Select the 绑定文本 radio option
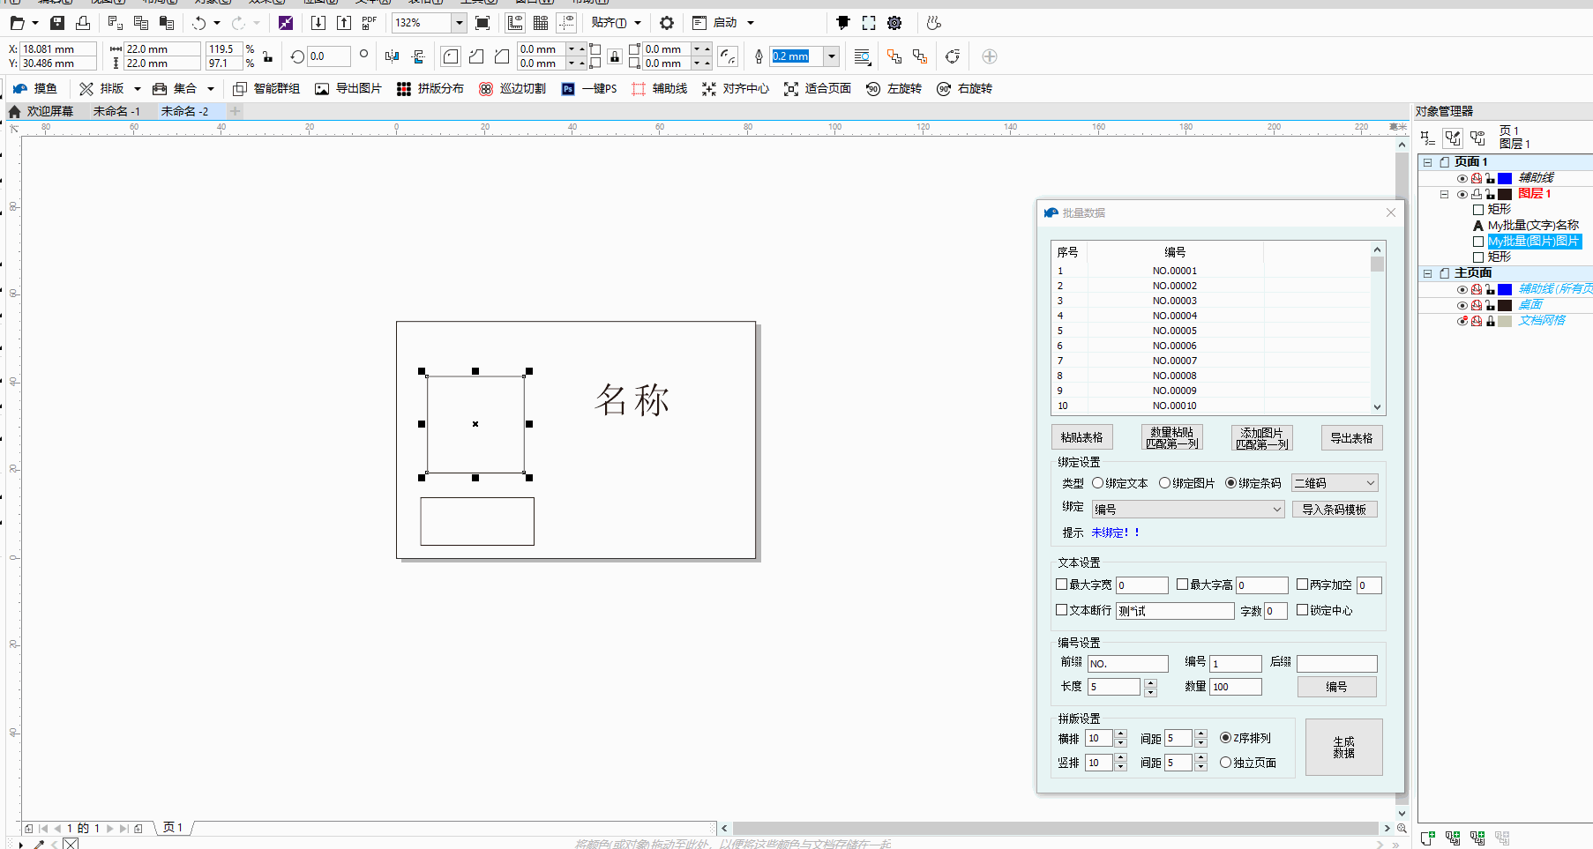The image size is (1593, 849). click(1098, 483)
